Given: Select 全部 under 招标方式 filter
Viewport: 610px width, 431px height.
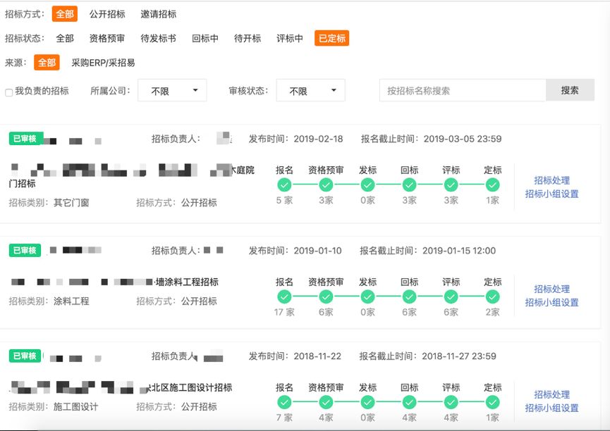Looking at the screenshot, I should (65, 14).
